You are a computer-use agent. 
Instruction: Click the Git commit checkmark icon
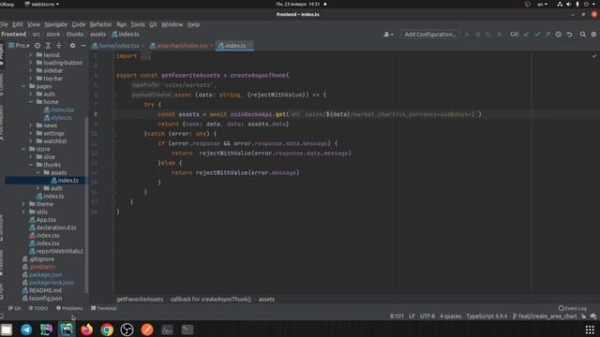point(537,35)
